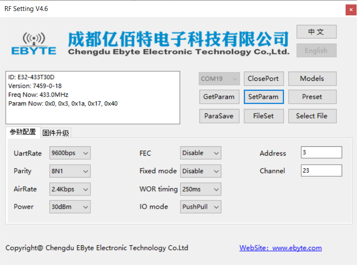Switch language to 中文
This screenshot has width=357, height=265.
(316, 32)
